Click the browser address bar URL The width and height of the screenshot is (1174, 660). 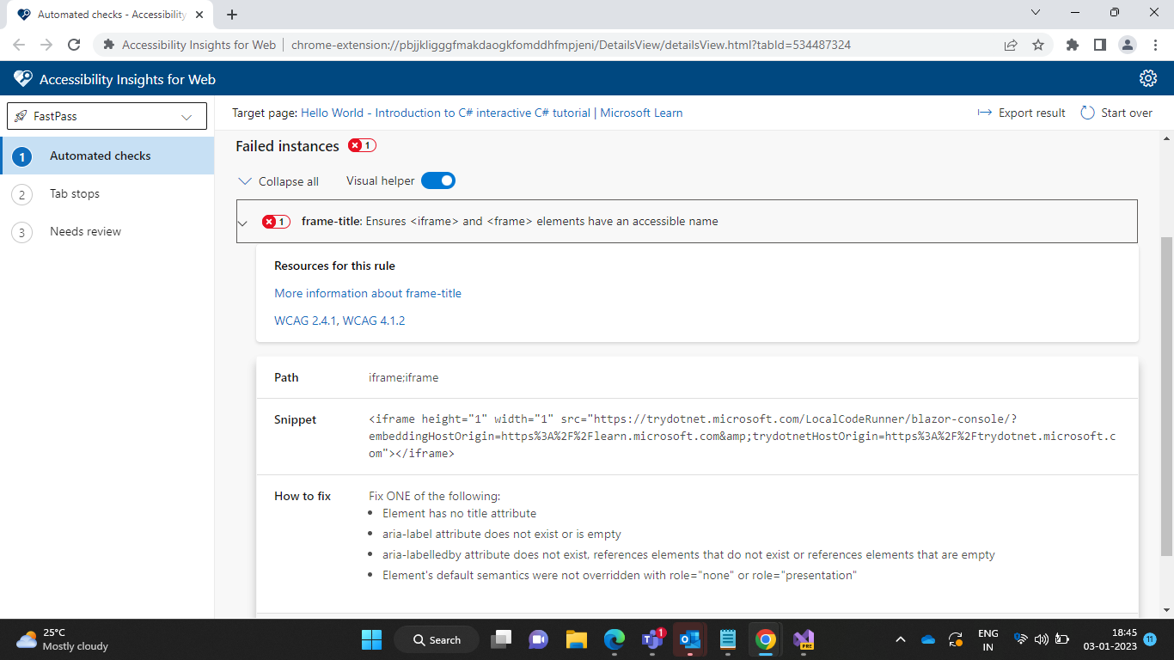click(567, 45)
